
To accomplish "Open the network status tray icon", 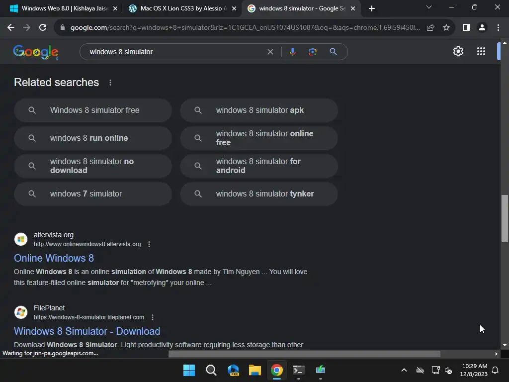I will (435, 370).
